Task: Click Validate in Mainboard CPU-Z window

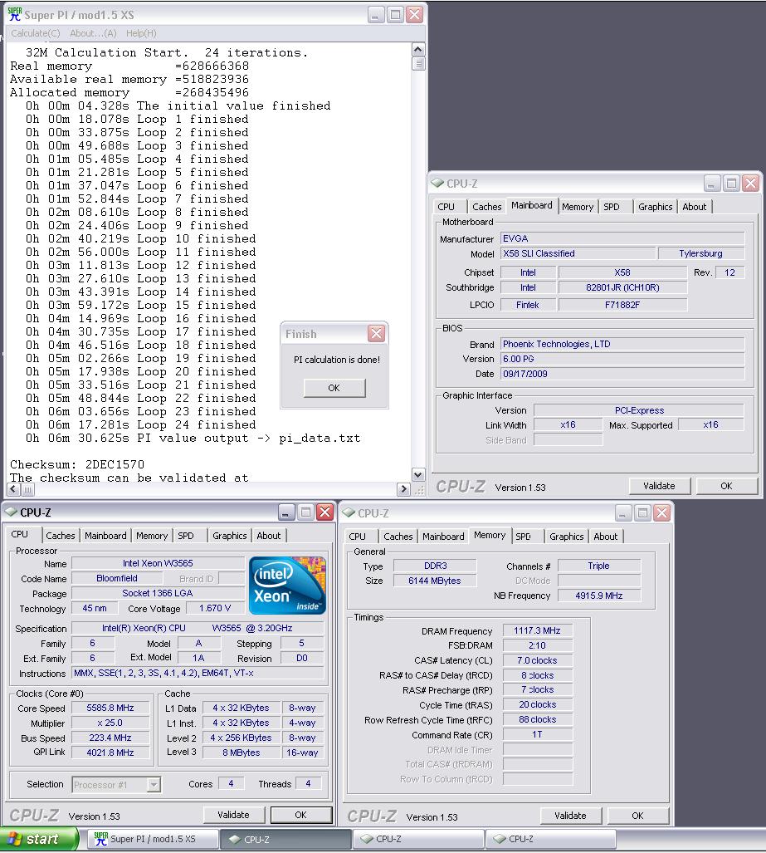Action: pos(660,486)
